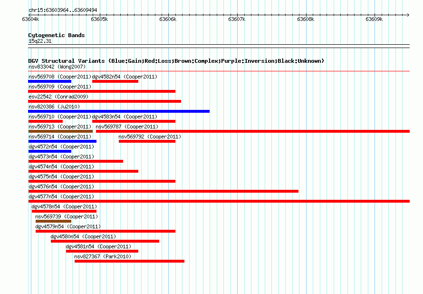423x294 pixels.
Task: Click the 15q22.31 band label
Action: point(40,41)
